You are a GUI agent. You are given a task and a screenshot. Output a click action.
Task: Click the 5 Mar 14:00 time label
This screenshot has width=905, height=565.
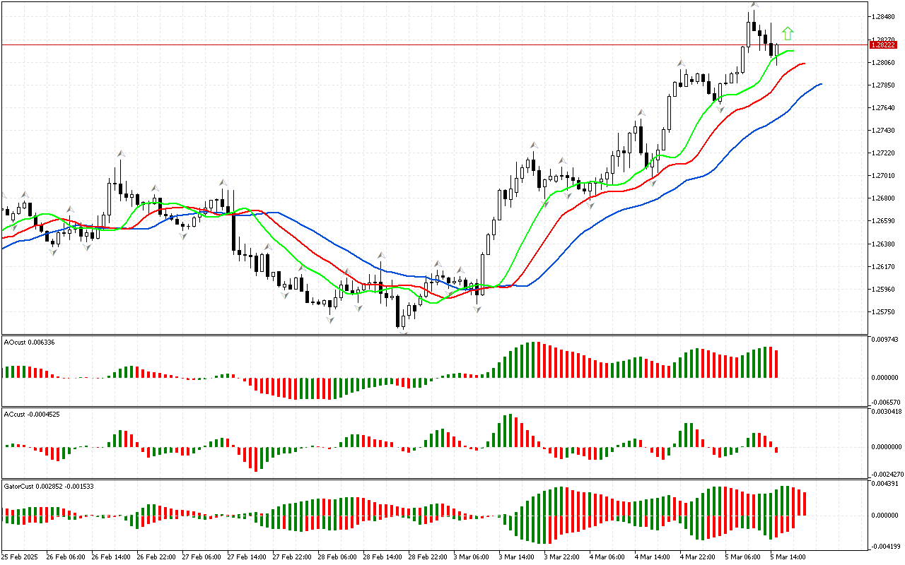(790, 557)
